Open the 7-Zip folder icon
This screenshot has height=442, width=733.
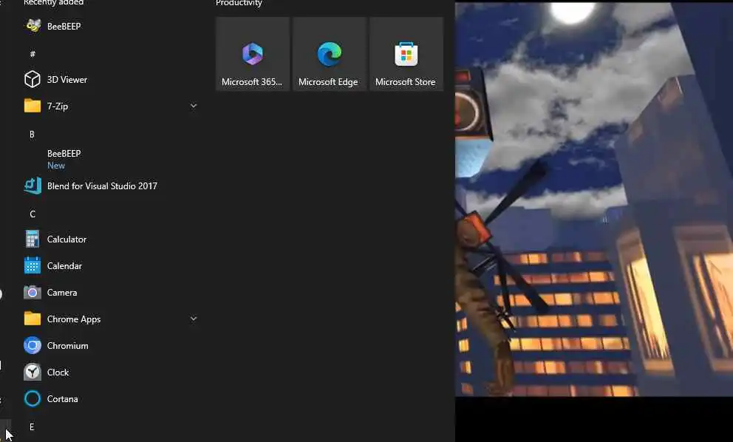coord(33,106)
